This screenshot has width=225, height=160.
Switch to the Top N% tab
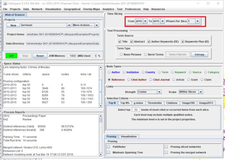[x=125, y=103]
